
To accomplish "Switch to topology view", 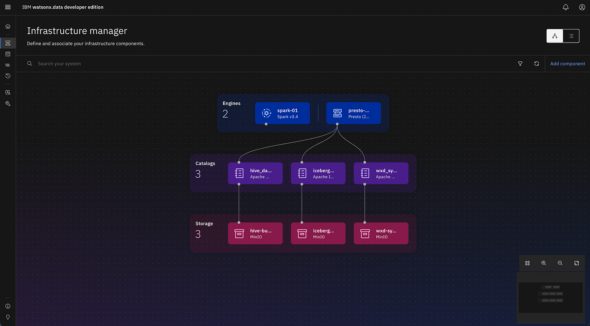I will 555,36.
